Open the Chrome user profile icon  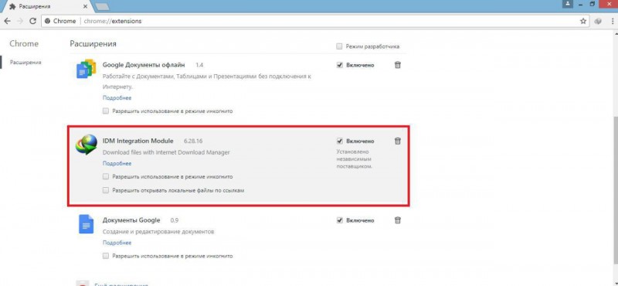[x=568, y=4]
